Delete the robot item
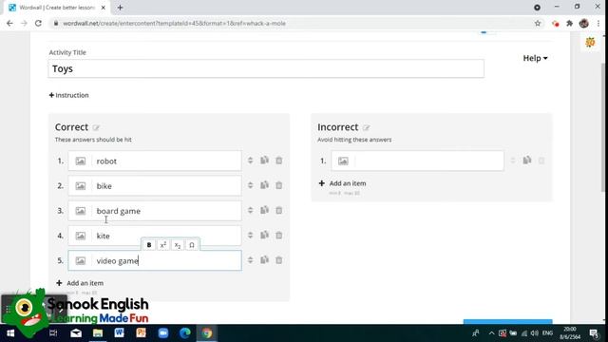 pos(278,161)
